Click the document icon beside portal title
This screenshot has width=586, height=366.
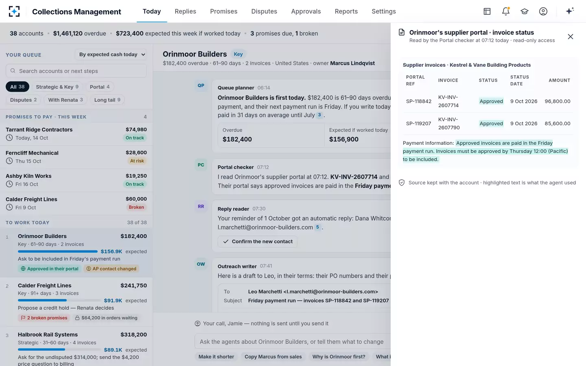tap(402, 33)
